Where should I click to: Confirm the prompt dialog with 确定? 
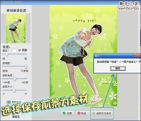(118, 68)
